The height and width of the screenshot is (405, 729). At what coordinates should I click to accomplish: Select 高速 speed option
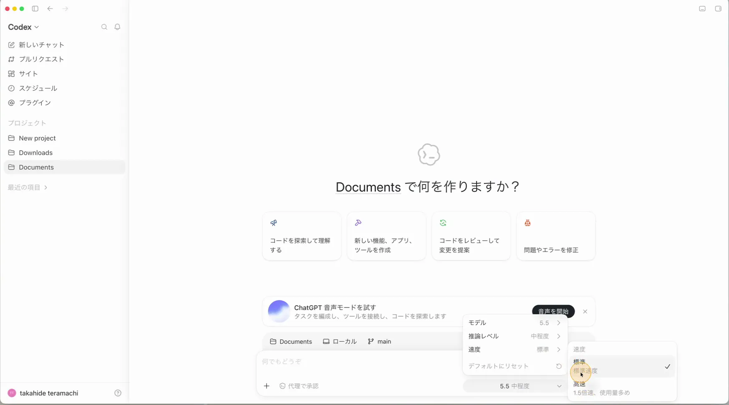622,388
